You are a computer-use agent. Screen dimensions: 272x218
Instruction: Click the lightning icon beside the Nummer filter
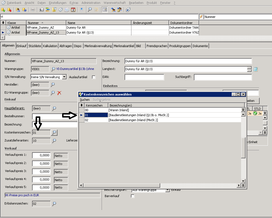201,17
